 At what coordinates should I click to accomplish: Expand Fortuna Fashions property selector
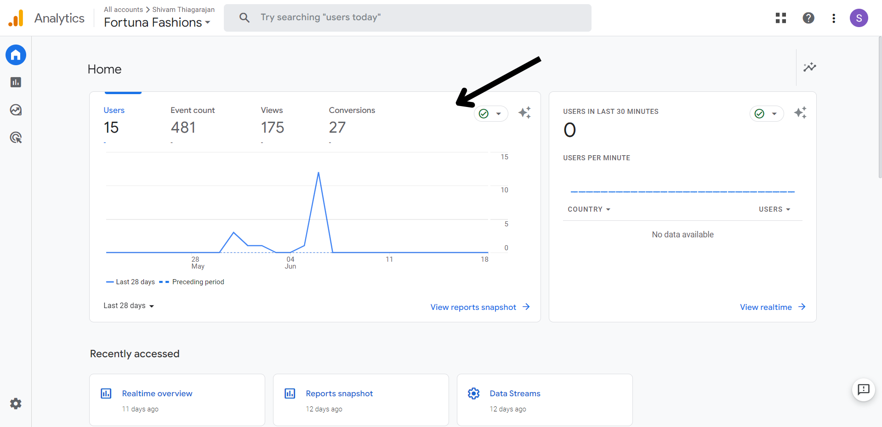tap(157, 22)
